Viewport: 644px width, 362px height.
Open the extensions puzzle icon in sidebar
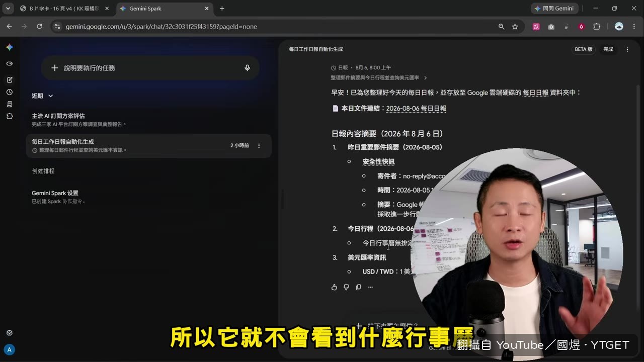(x=9, y=116)
